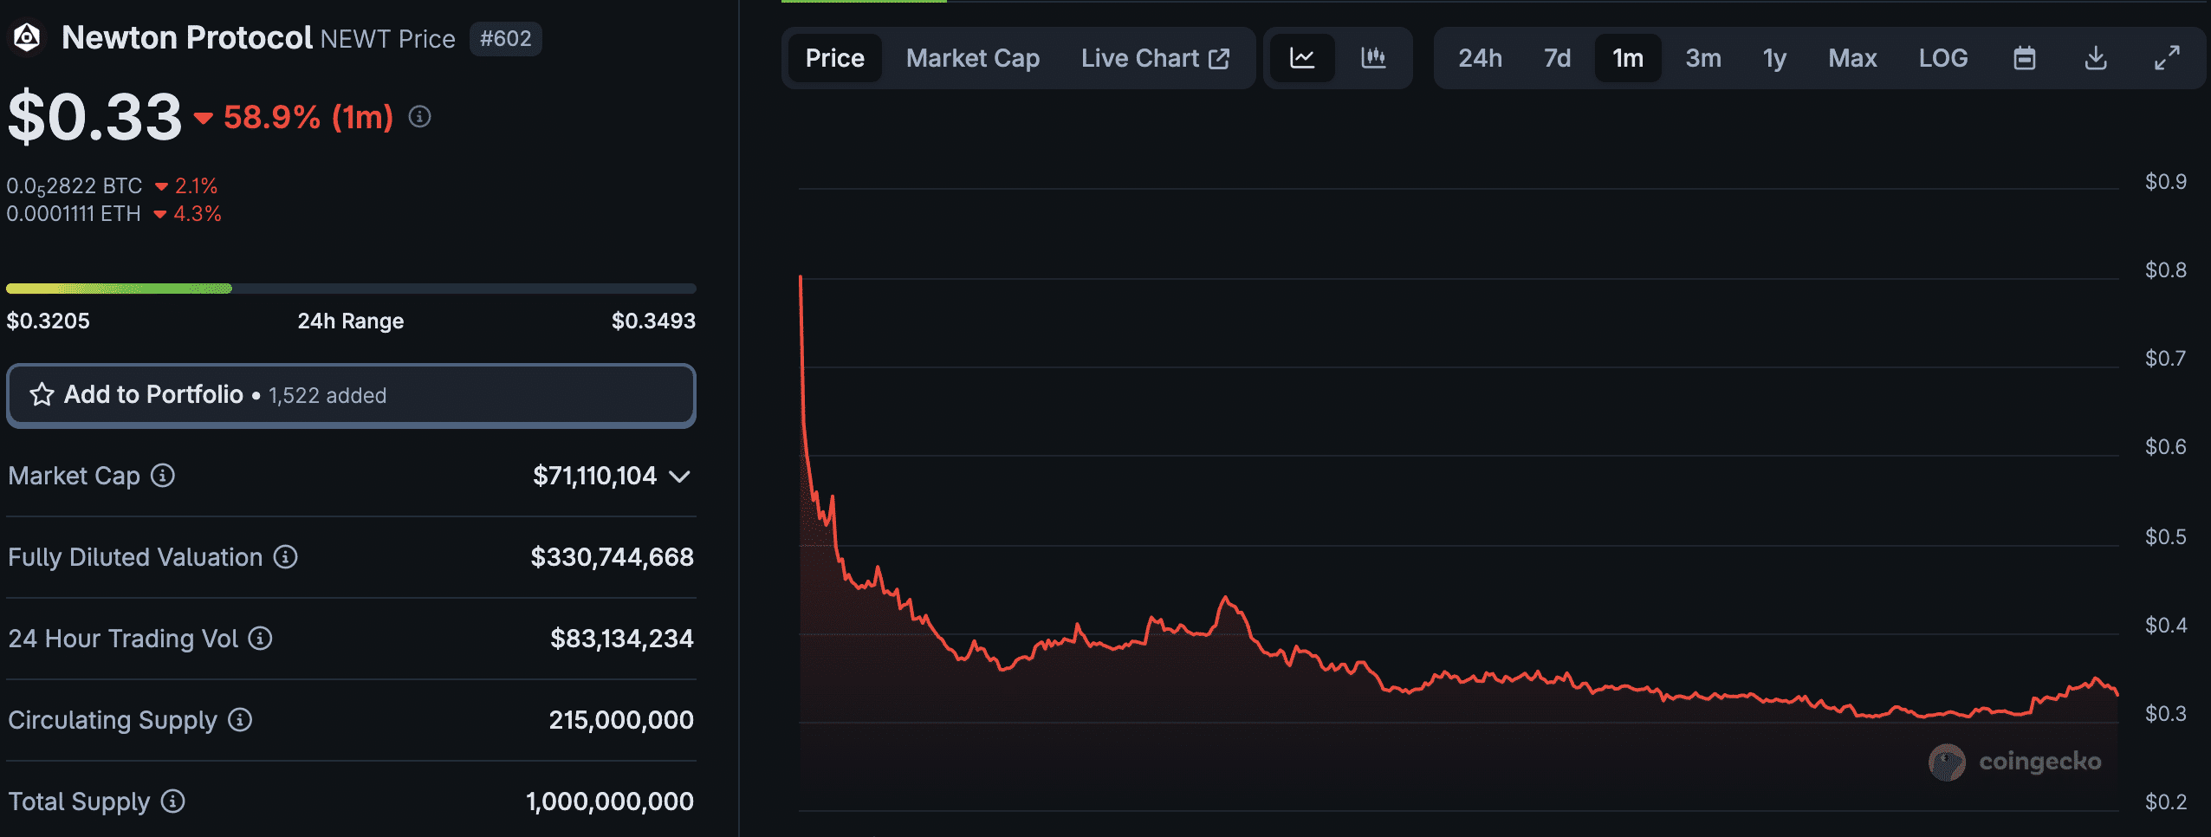Click the 1,000,000,000 total supply value
Image resolution: width=2211 pixels, height=837 pixels.
tap(610, 801)
